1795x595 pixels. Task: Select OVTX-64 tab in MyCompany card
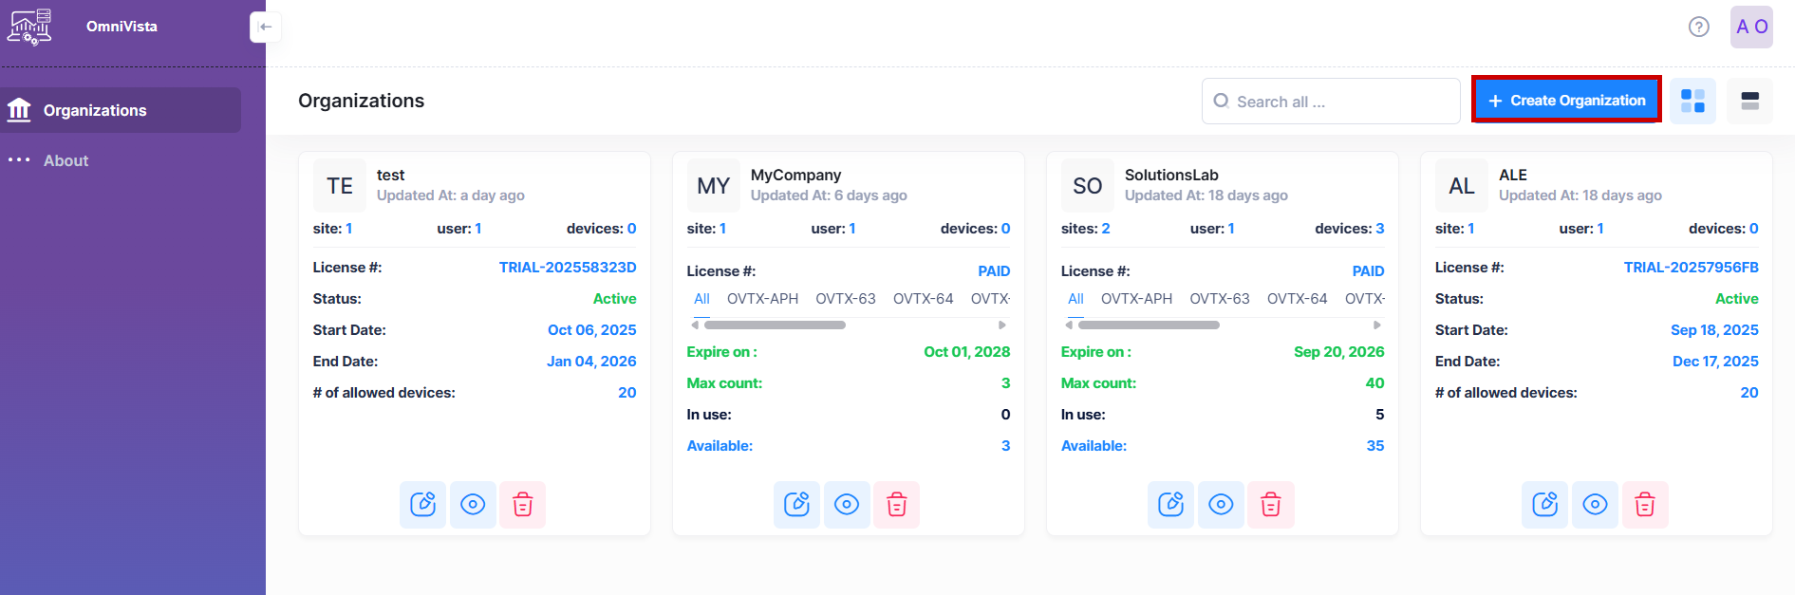pyautogui.click(x=923, y=299)
